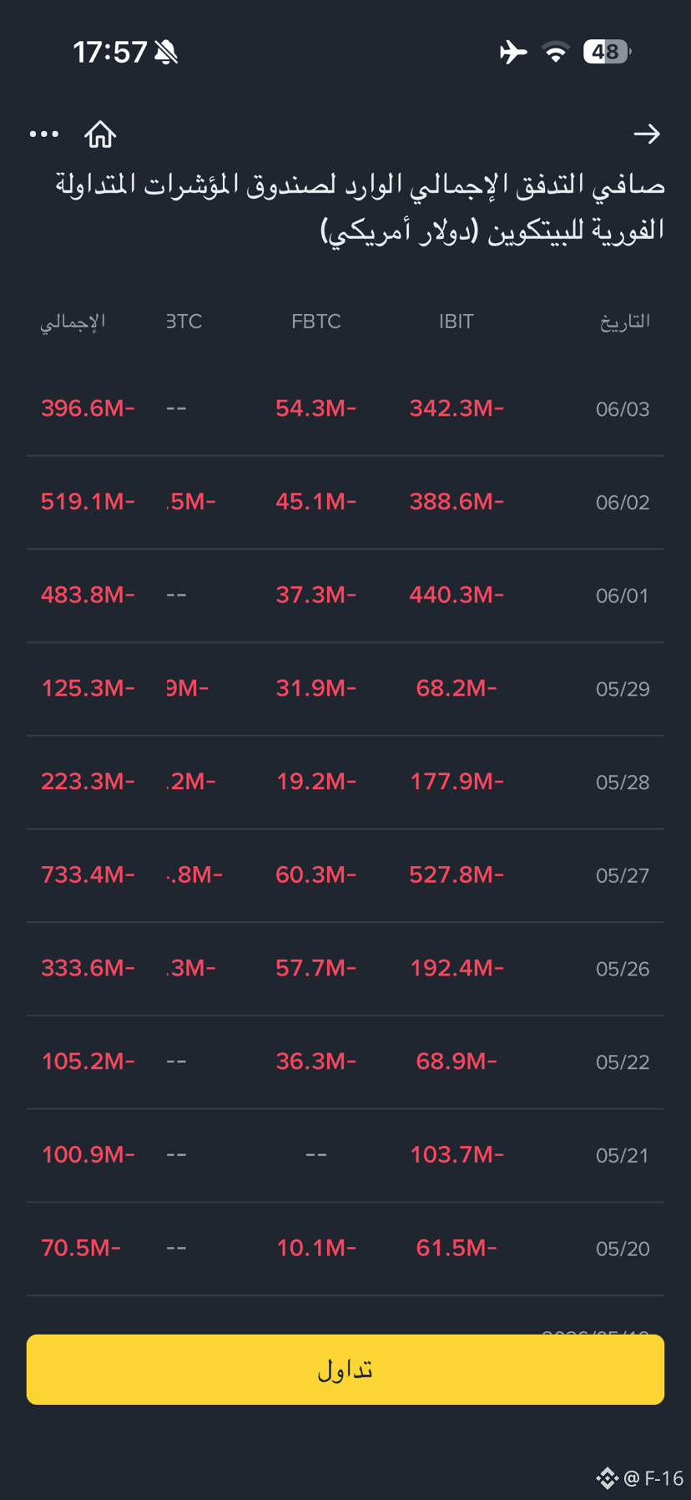The height and width of the screenshot is (1500, 691).
Task: Select the IBIT column header
Action: [456, 322]
